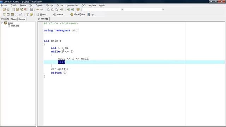
Task: Switch to the Clases side panel tab
Action: [14, 19]
